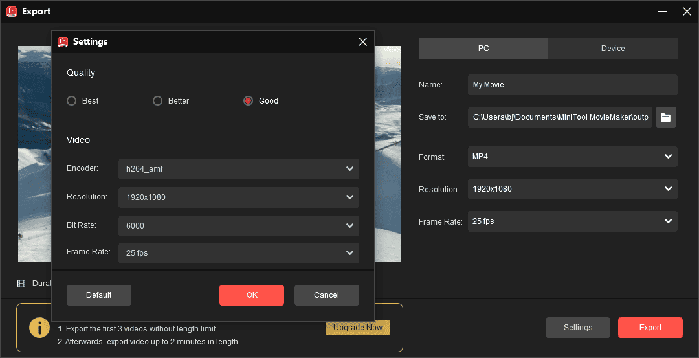Click the Settings button in Export window
This screenshot has width=699, height=358.
click(x=578, y=328)
